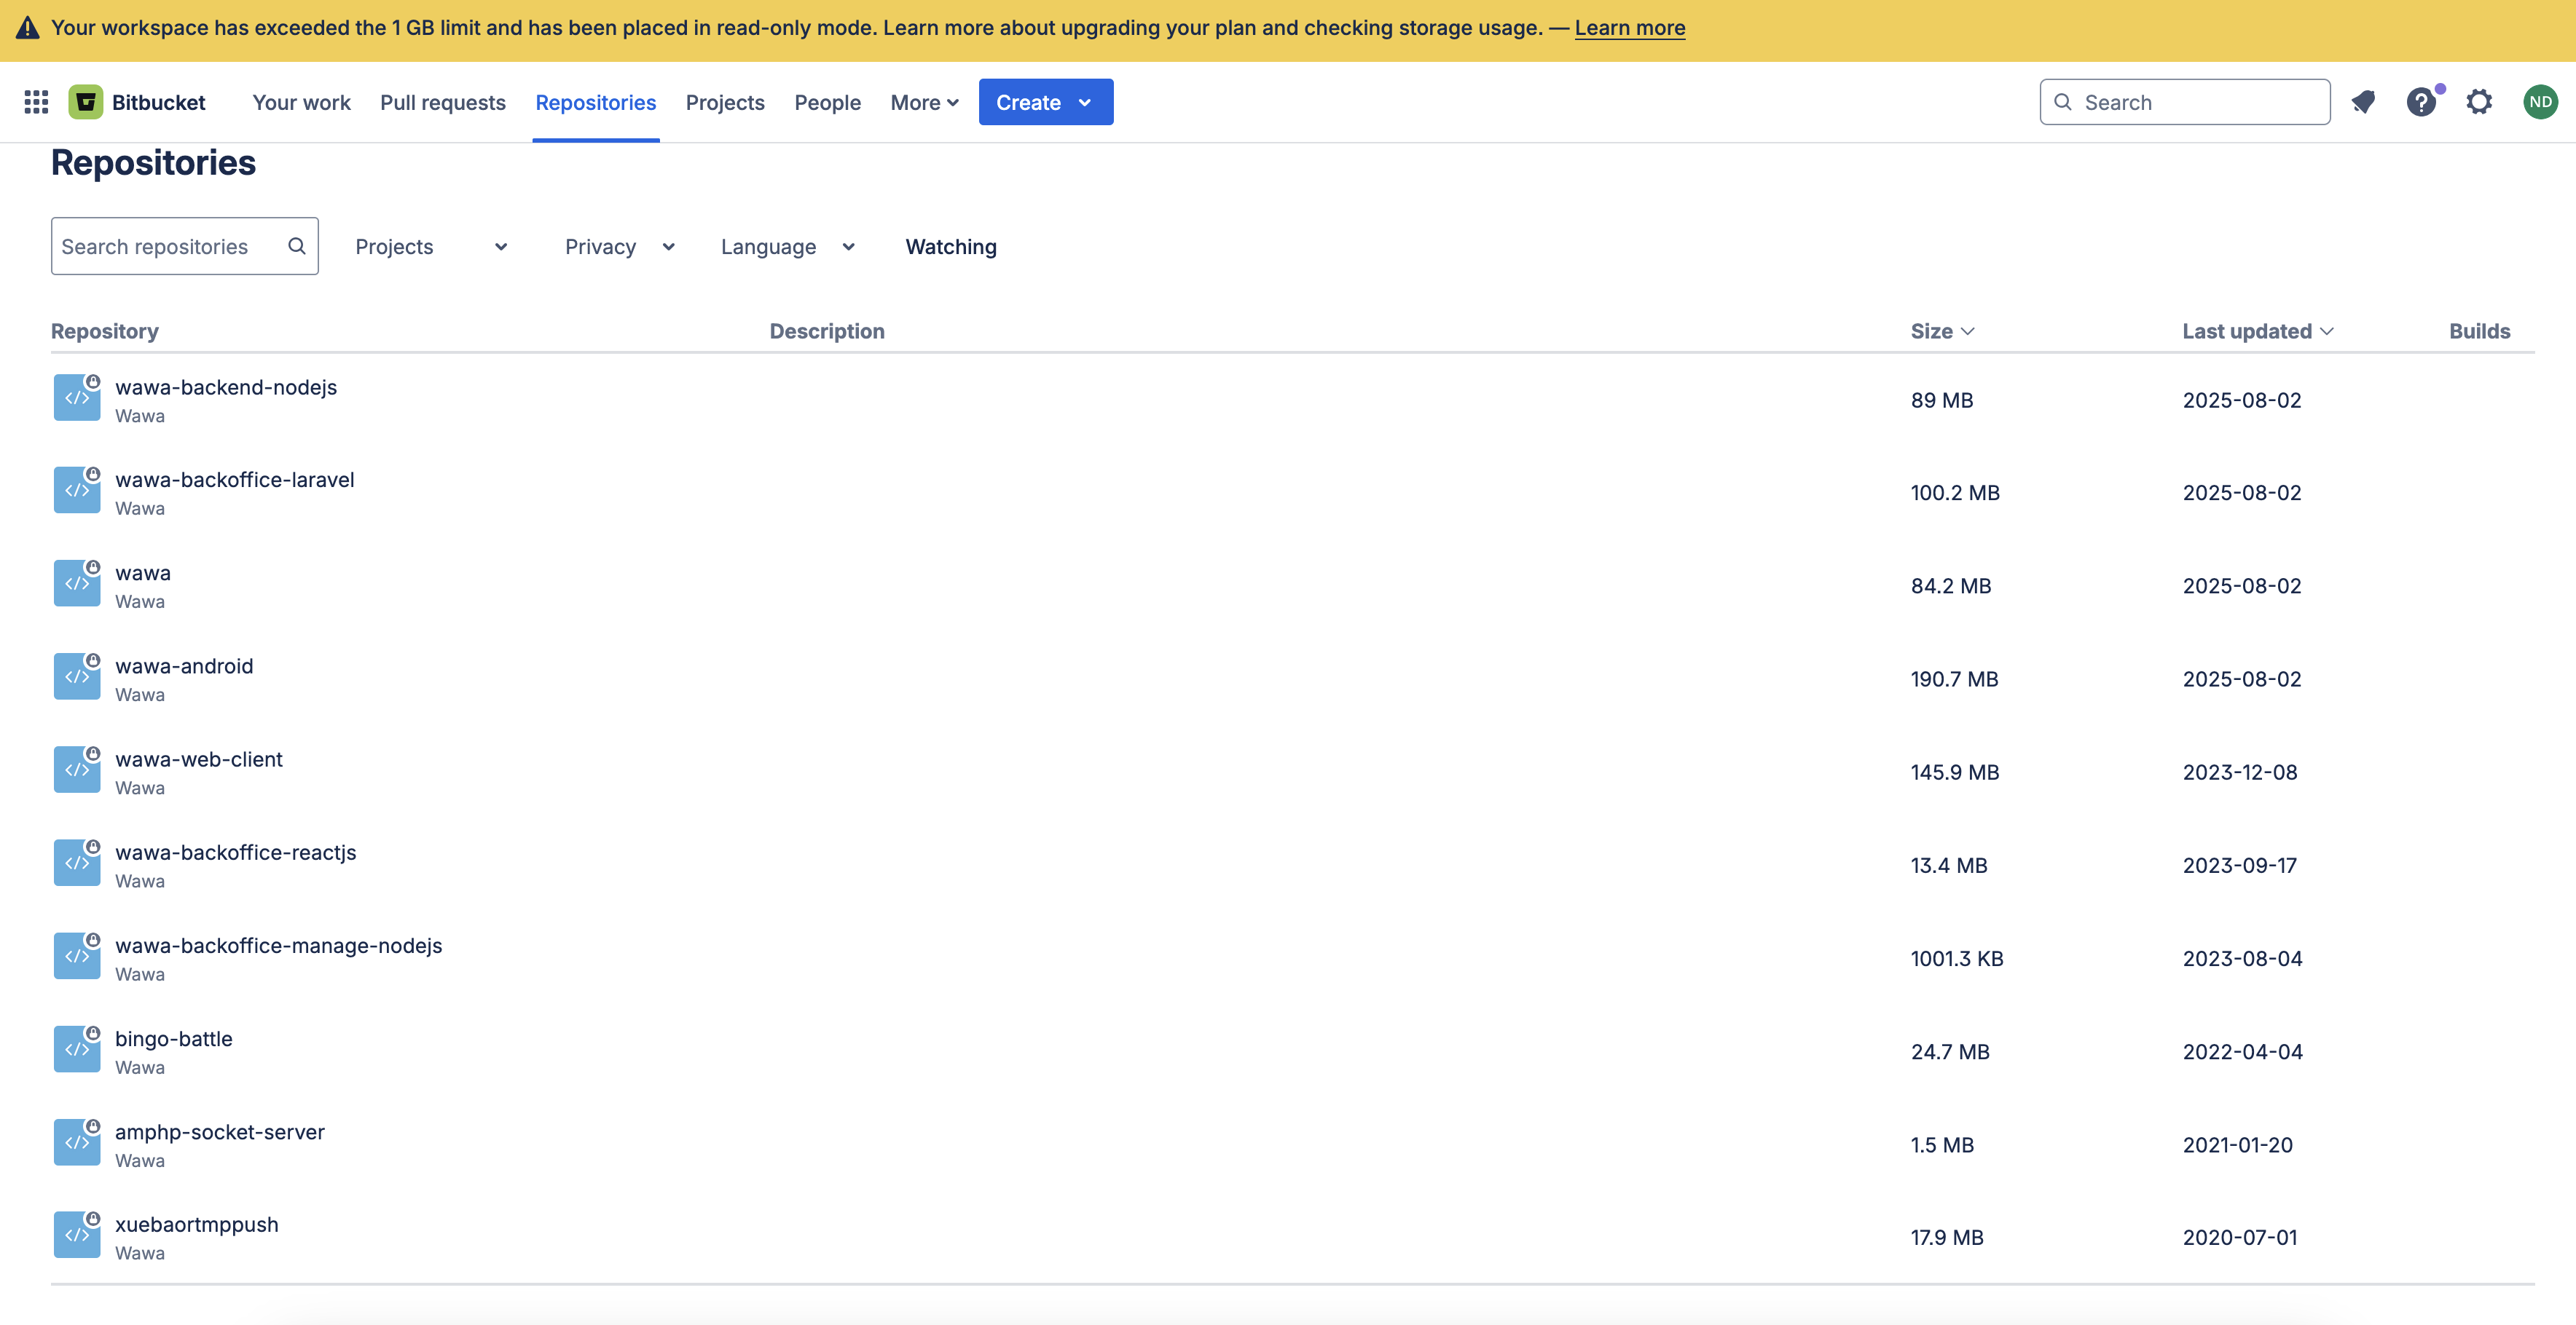
Task: Expand the Language filter dropdown
Action: click(788, 247)
